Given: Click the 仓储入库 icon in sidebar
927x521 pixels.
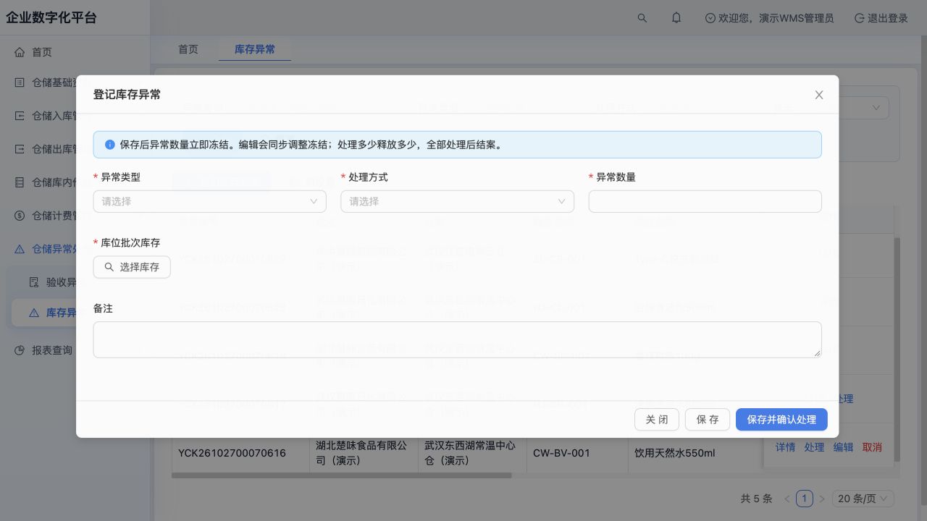Looking at the screenshot, I should click(20, 116).
